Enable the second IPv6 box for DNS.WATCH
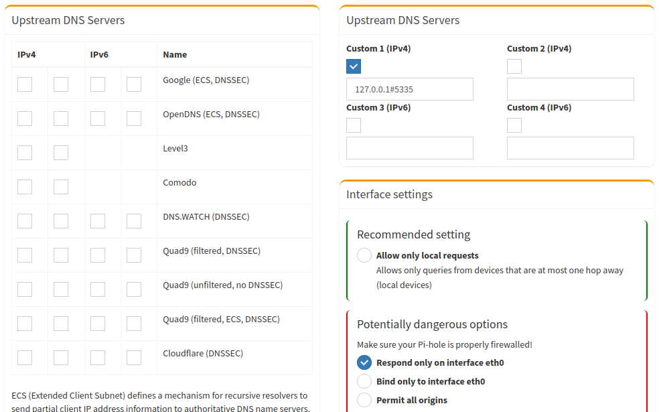 point(134,220)
